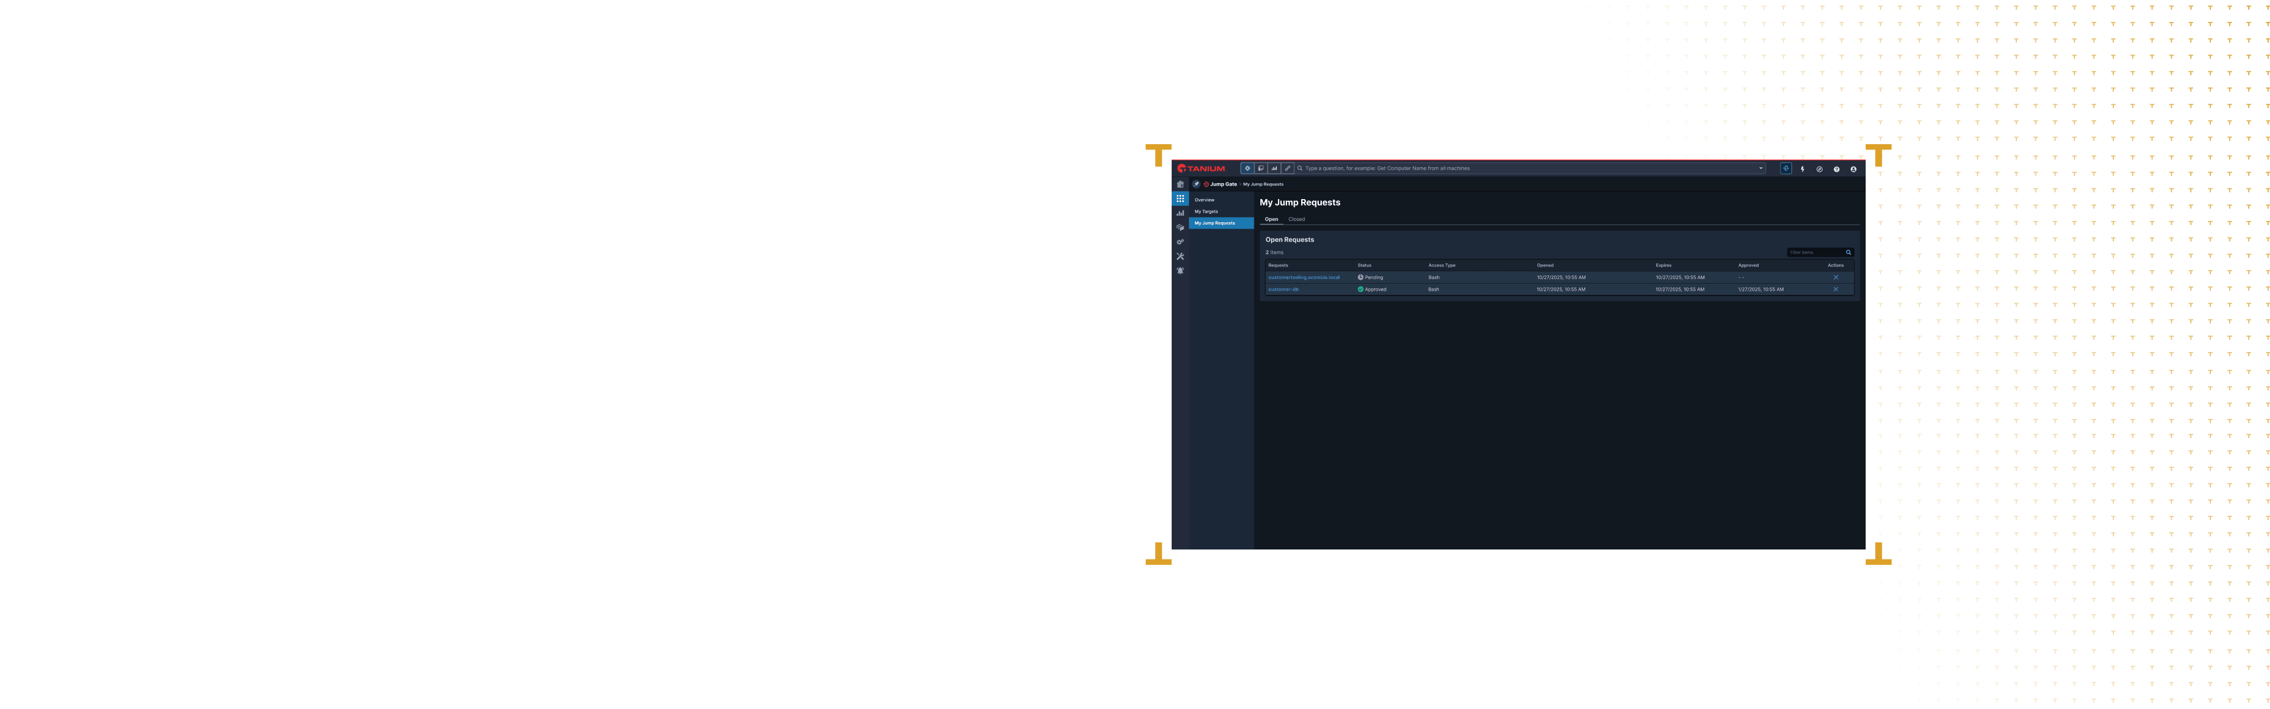Select the link icon in search toolbar
The height and width of the screenshot is (709, 2270).
[1288, 168]
